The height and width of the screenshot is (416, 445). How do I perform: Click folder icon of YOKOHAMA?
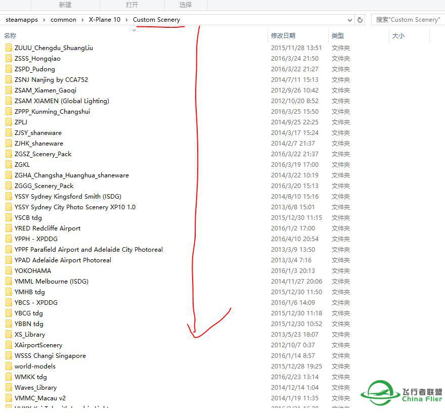coord(9,271)
